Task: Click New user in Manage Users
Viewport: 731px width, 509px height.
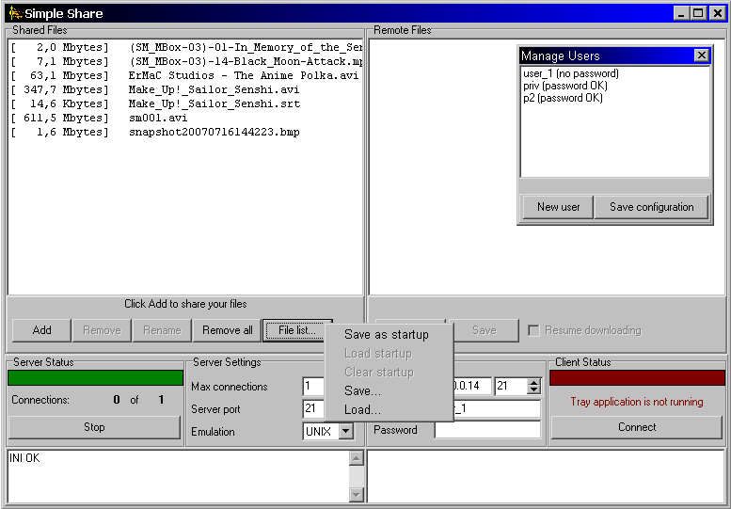Action: pos(558,207)
